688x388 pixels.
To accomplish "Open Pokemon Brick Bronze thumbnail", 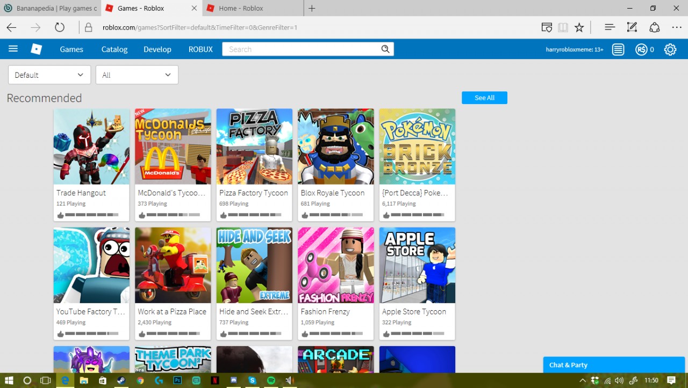I will click(417, 147).
